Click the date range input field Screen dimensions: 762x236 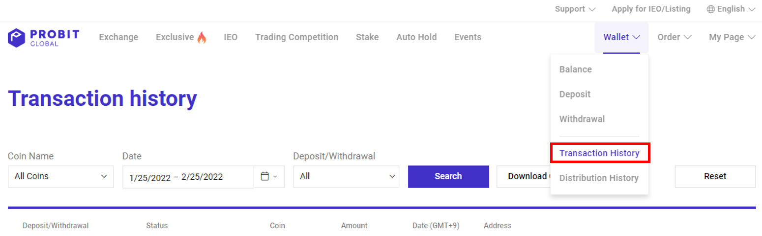(188, 177)
